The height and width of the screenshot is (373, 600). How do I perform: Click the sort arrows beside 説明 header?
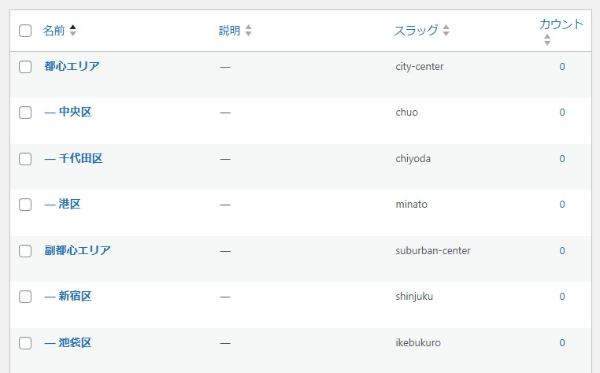(x=249, y=31)
